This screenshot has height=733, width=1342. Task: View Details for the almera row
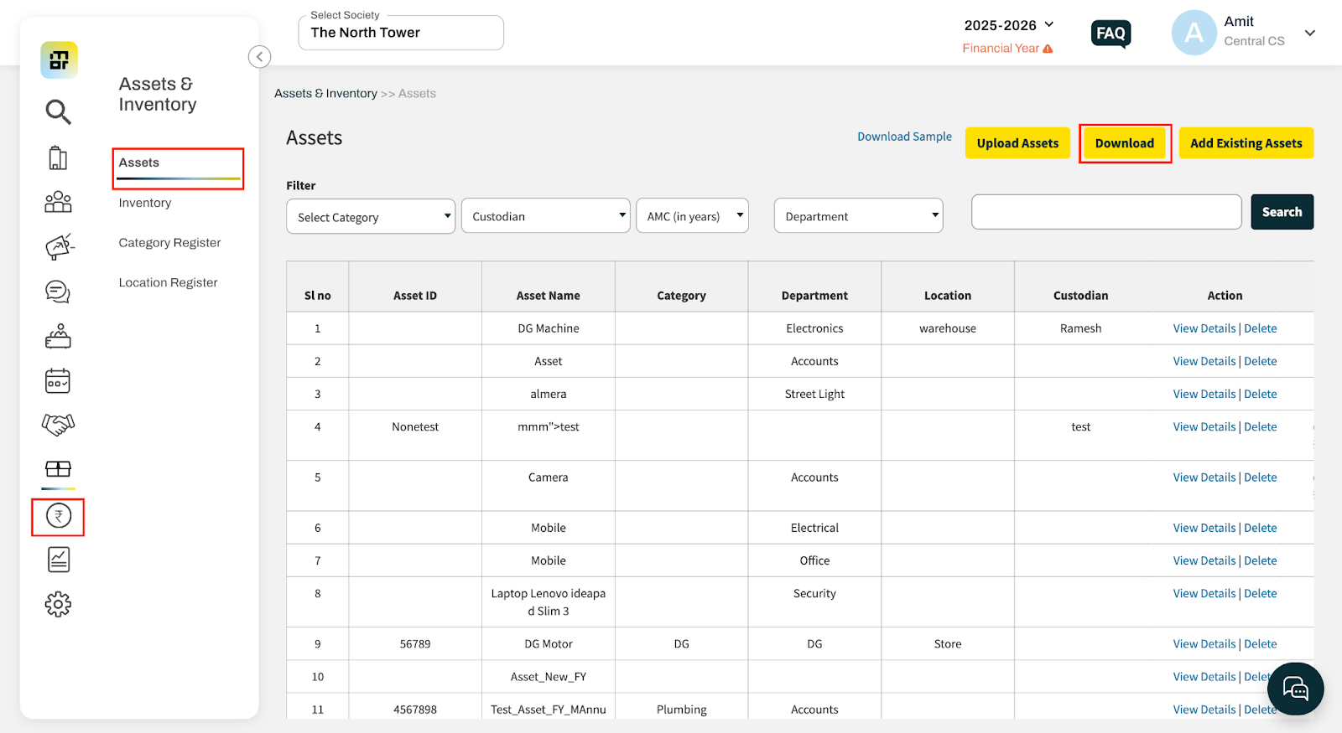point(1204,394)
